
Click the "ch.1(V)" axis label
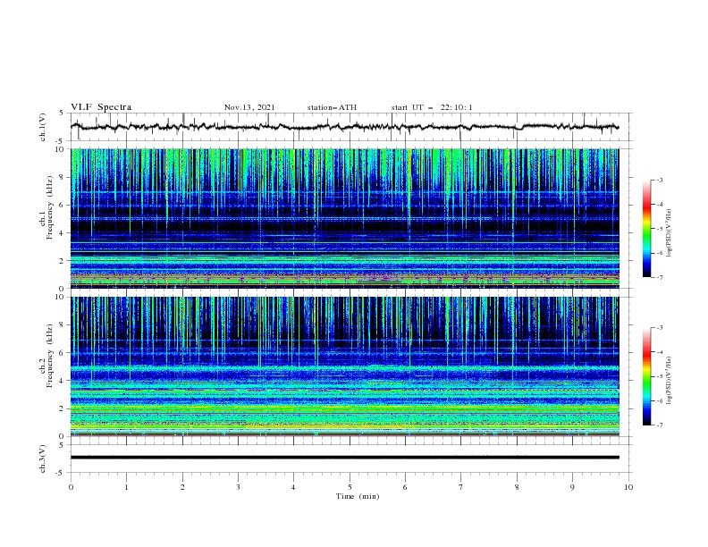(x=43, y=127)
